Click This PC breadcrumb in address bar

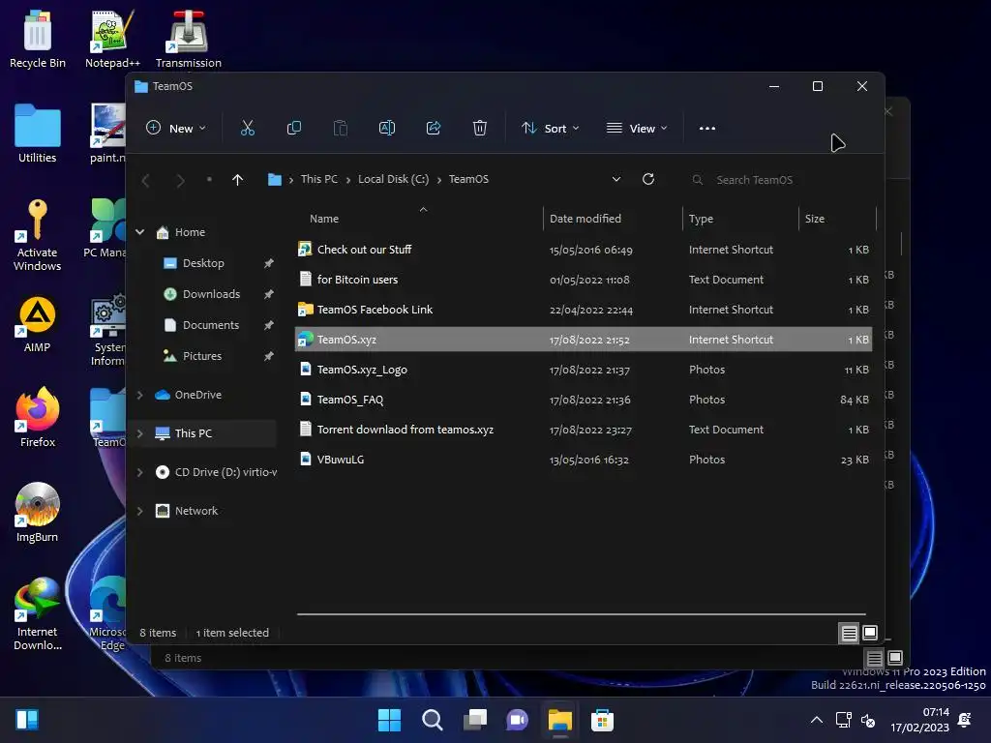pyautogui.click(x=319, y=179)
